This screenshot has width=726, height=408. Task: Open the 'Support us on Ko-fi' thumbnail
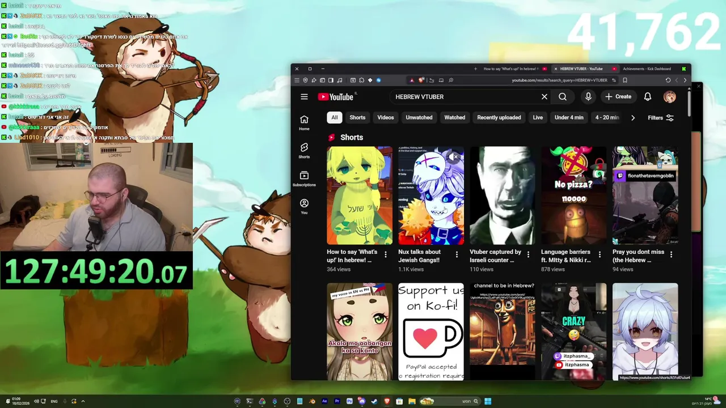coord(431,331)
